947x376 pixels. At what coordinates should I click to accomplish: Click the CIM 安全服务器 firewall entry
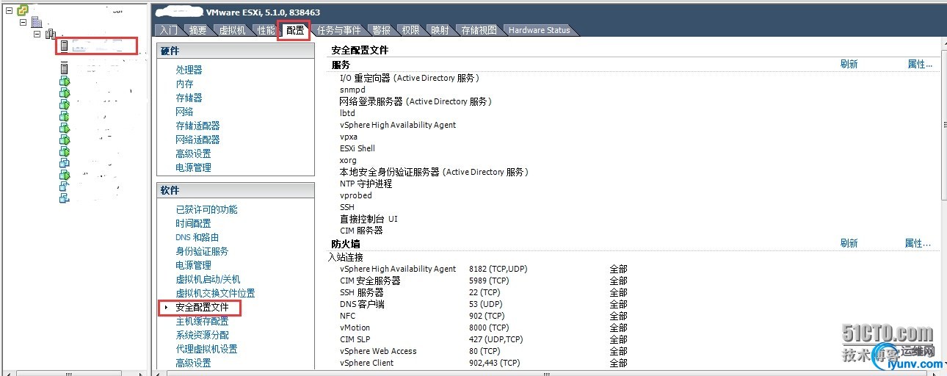tap(370, 281)
